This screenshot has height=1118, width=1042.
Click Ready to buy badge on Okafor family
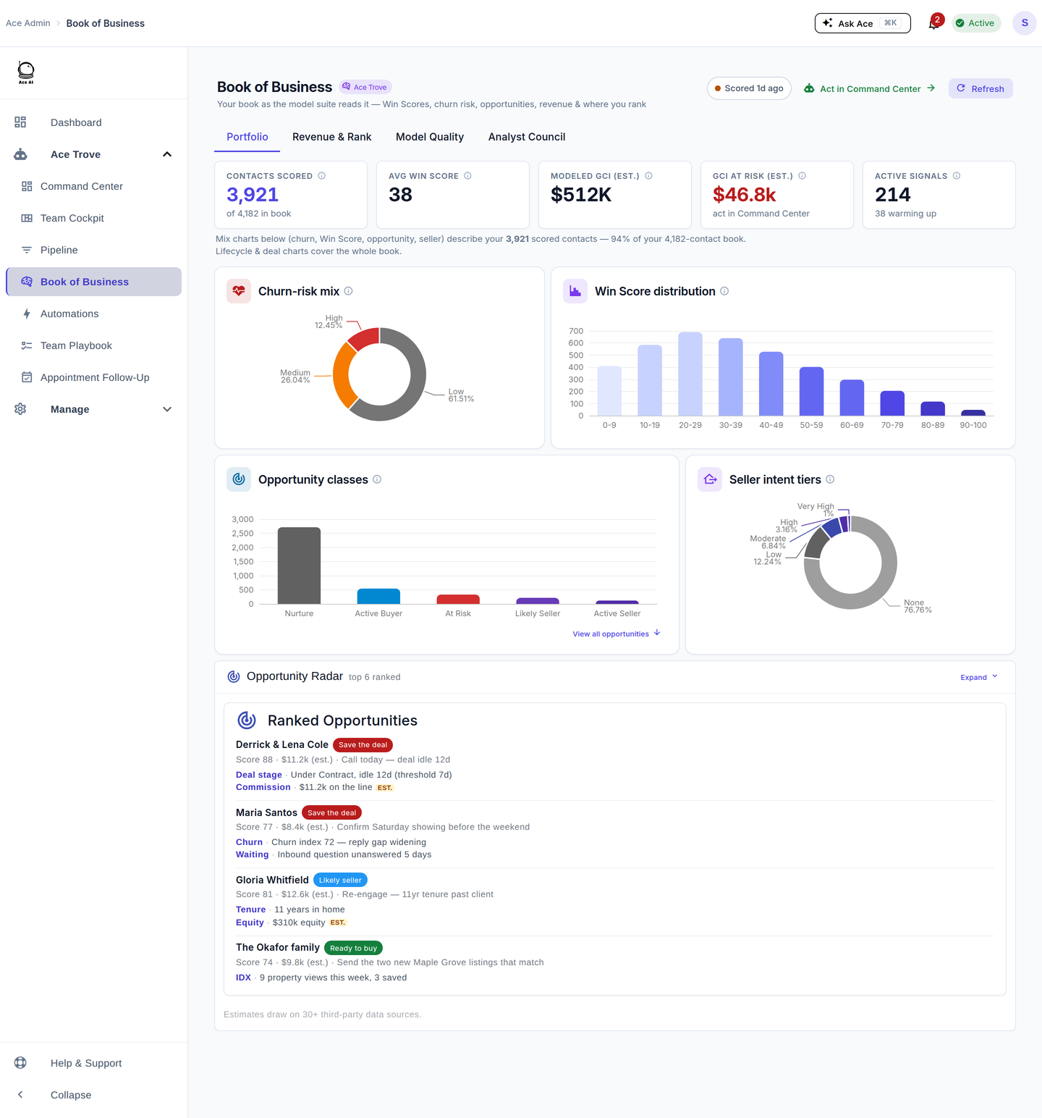tap(353, 948)
